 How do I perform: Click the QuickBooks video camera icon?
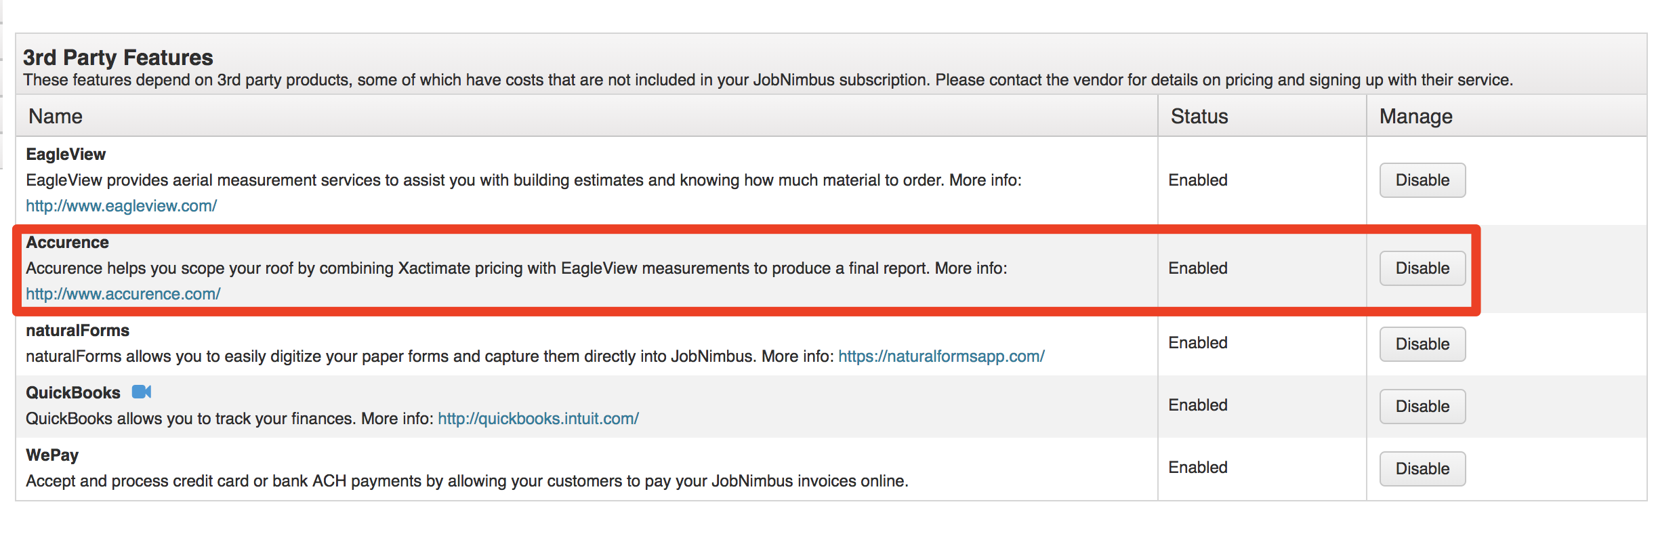(142, 392)
